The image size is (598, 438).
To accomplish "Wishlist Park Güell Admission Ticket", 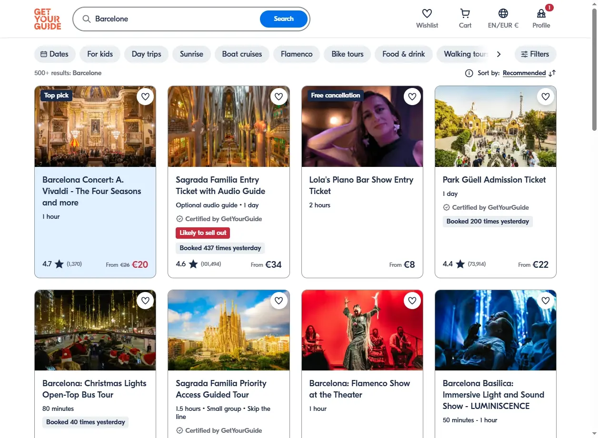I will tap(546, 97).
